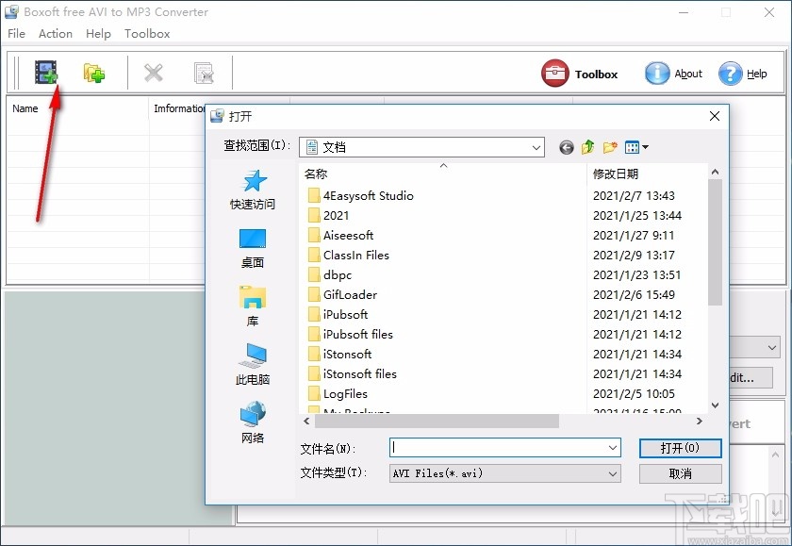The image size is (792, 546).
Task: Click the 打开(O) button
Action: 680,448
